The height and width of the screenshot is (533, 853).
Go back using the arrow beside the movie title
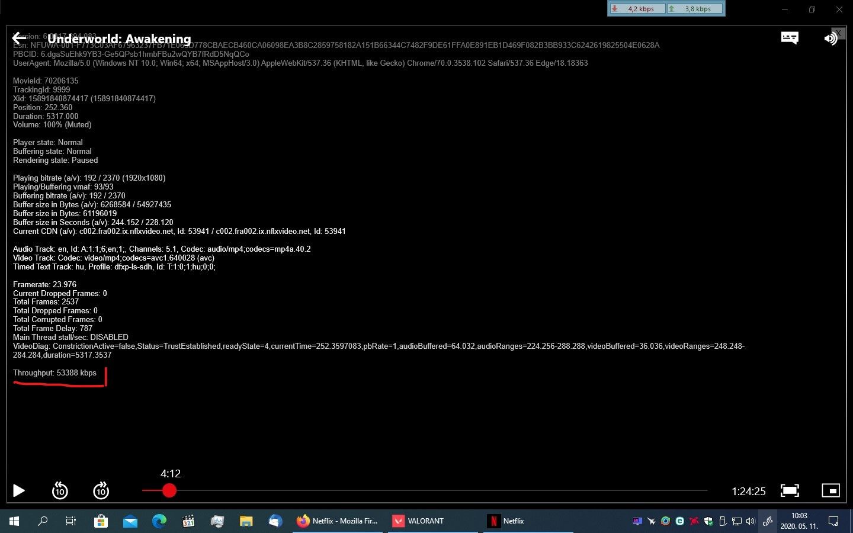19,38
